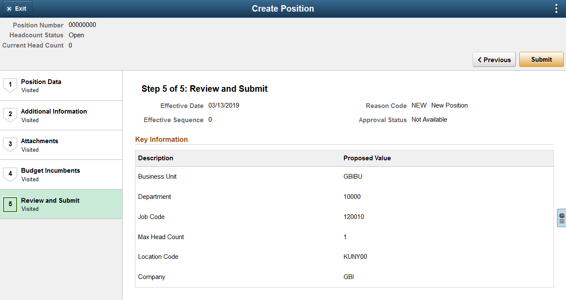Viewport: 566px width, 300px height.
Task: Submit the new position
Action: 542,60
